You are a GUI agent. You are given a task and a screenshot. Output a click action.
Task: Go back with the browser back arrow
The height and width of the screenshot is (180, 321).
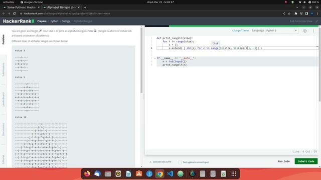(4, 13)
